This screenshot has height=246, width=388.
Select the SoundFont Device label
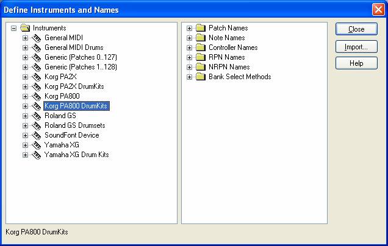click(72, 135)
